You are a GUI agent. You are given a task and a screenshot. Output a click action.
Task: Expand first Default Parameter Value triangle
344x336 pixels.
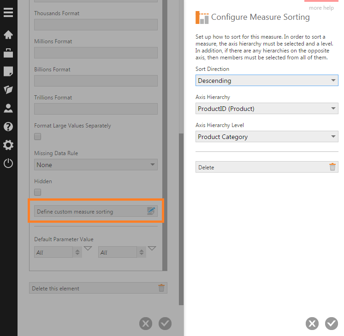click(88, 249)
